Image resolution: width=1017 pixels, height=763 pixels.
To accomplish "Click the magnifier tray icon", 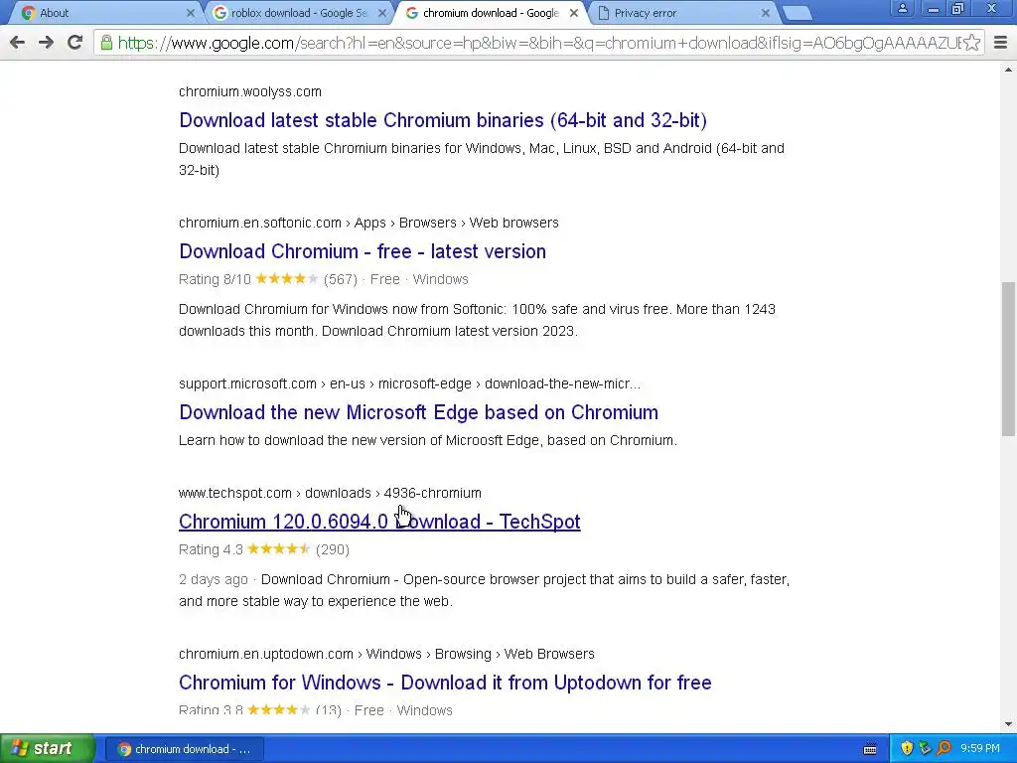I will (944, 749).
